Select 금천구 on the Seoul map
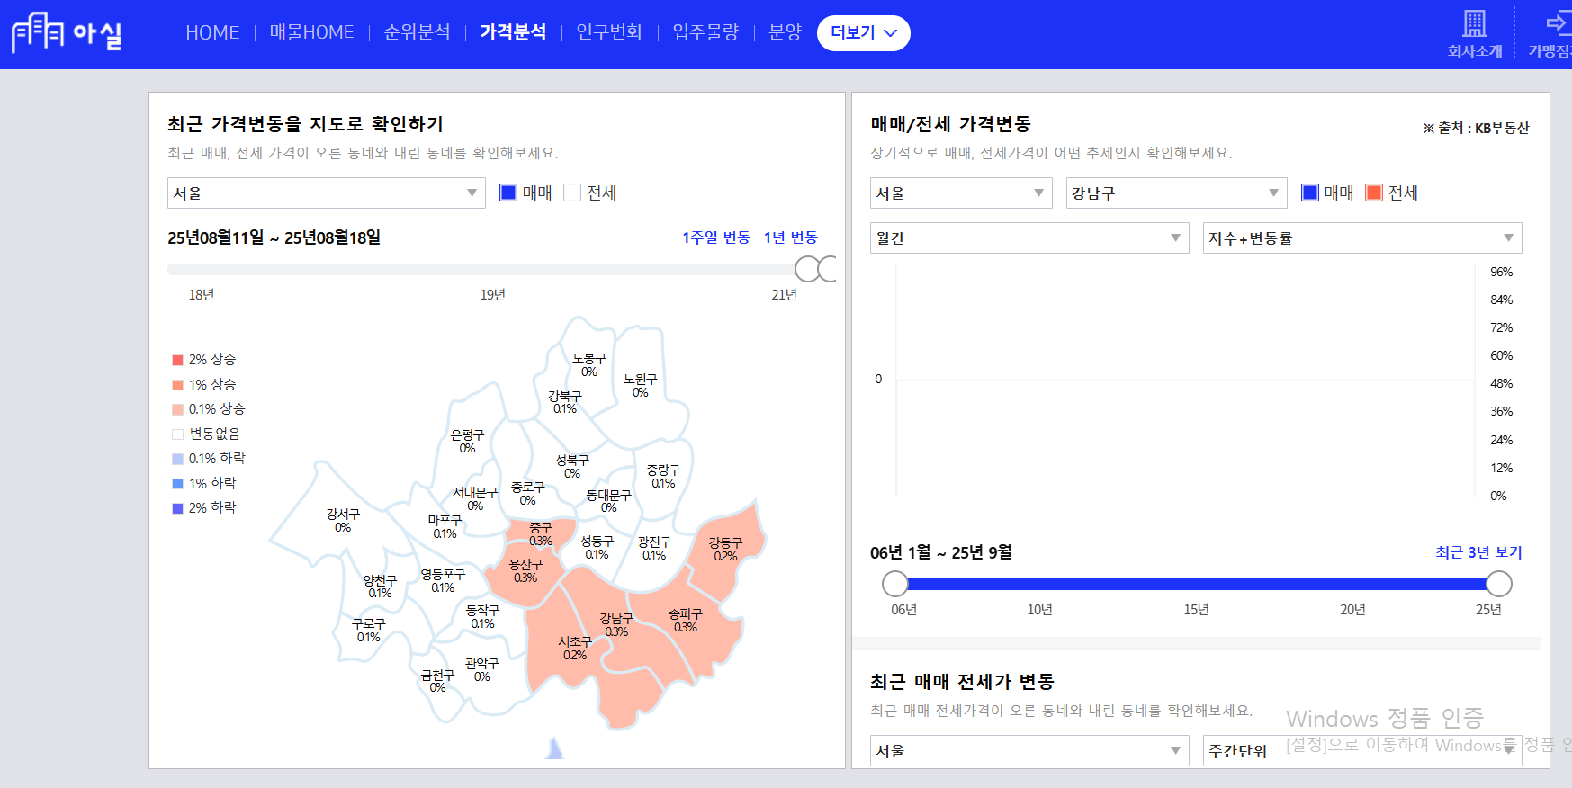The width and height of the screenshot is (1572, 788). [x=437, y=680]
